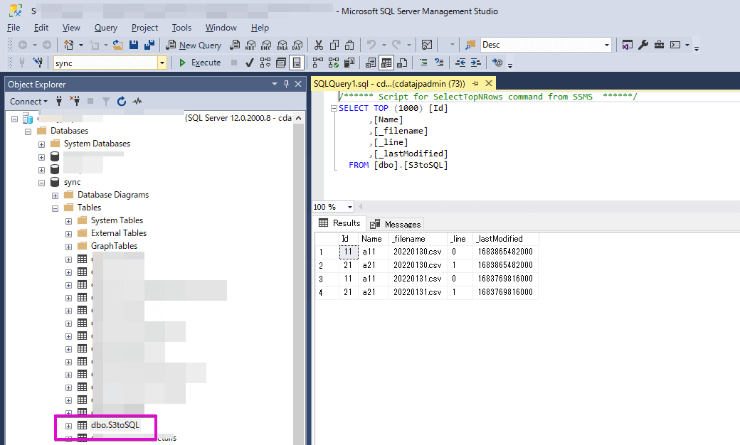
Task: Click the Save All icon
Action: click(149, 45)
